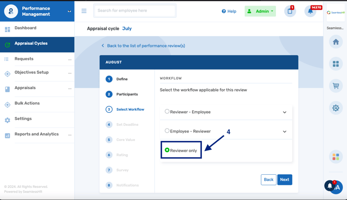347x200 pixels.
Task: Click the help question mark icon
Action: [224, 11]
